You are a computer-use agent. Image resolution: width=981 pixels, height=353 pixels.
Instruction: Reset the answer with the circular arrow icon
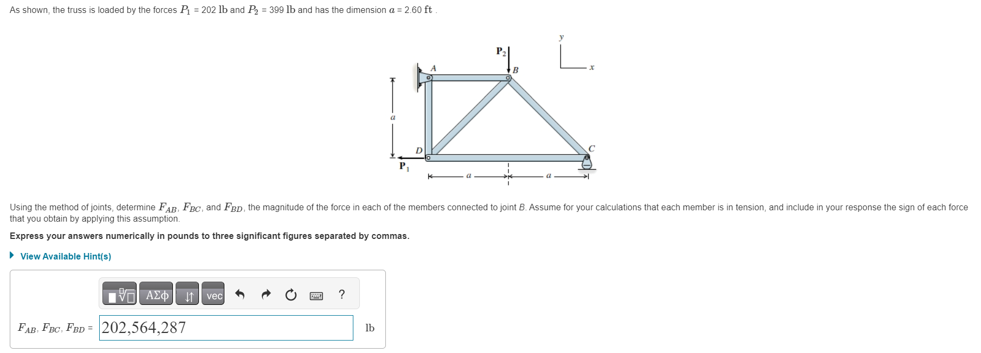[x=291, y=295]
